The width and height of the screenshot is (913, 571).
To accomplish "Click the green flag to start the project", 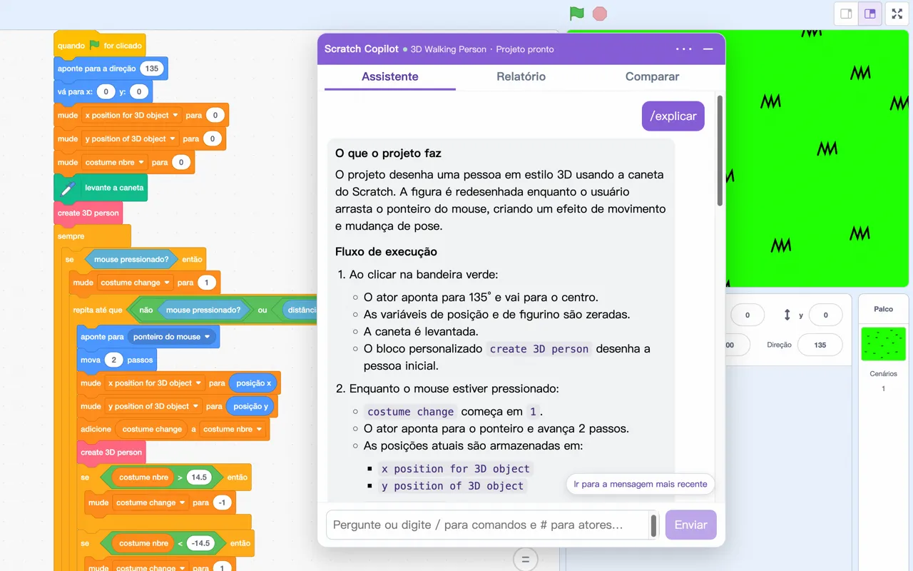I will point(577,14).
